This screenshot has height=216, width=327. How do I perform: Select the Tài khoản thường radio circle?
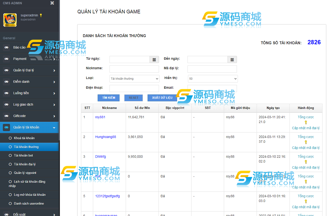point(10,147)
